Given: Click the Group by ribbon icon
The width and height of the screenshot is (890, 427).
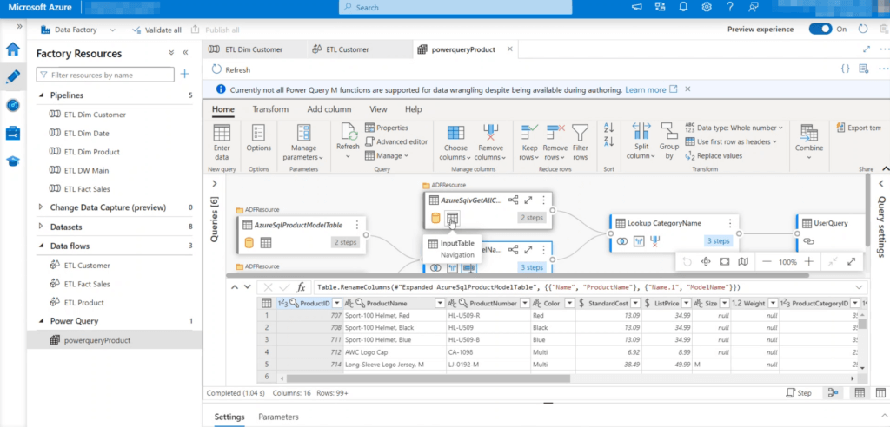Looking at the screenshot, I should (x=669, y=141).
